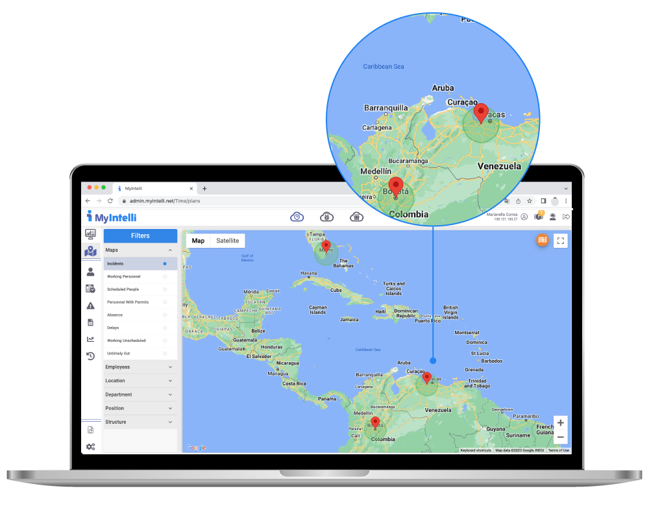Screen dimensions: 649x519
Task: Click the Filters header button
Action: [140, 235]
